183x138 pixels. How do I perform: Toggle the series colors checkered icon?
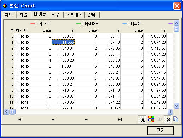pyautogui.click(x=151, y=119)
